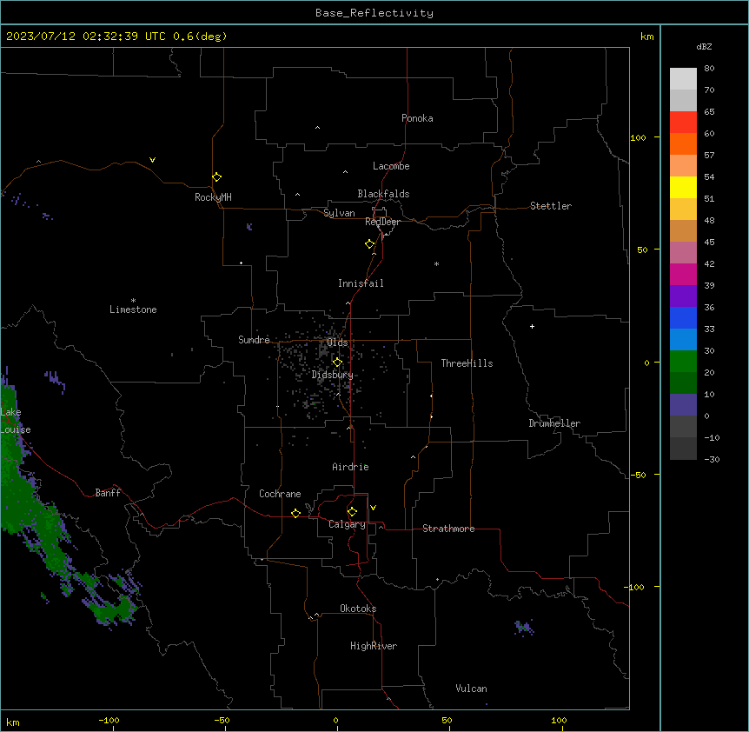Click the Blackfalds label

click(x=383, y=194)
